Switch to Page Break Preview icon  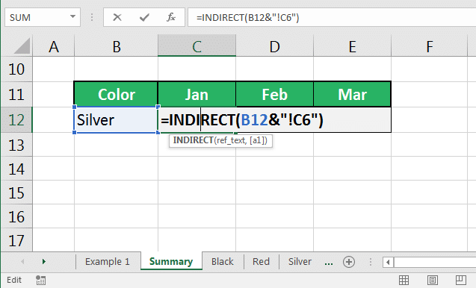coord(461,280)
